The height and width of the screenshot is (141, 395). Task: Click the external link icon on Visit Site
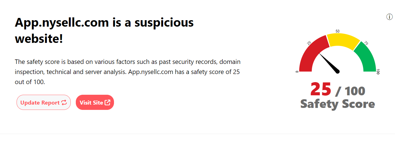pos(107,103)
